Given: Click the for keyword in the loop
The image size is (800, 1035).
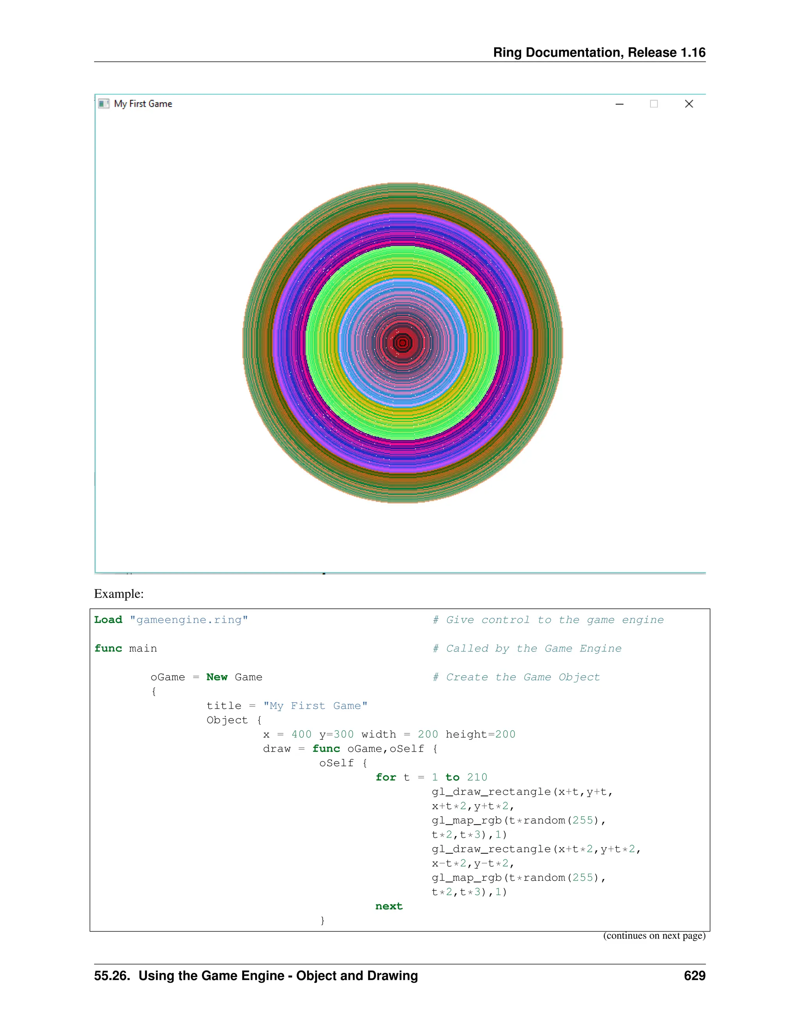Looking at the screenshot, I should tap(386, 777).
